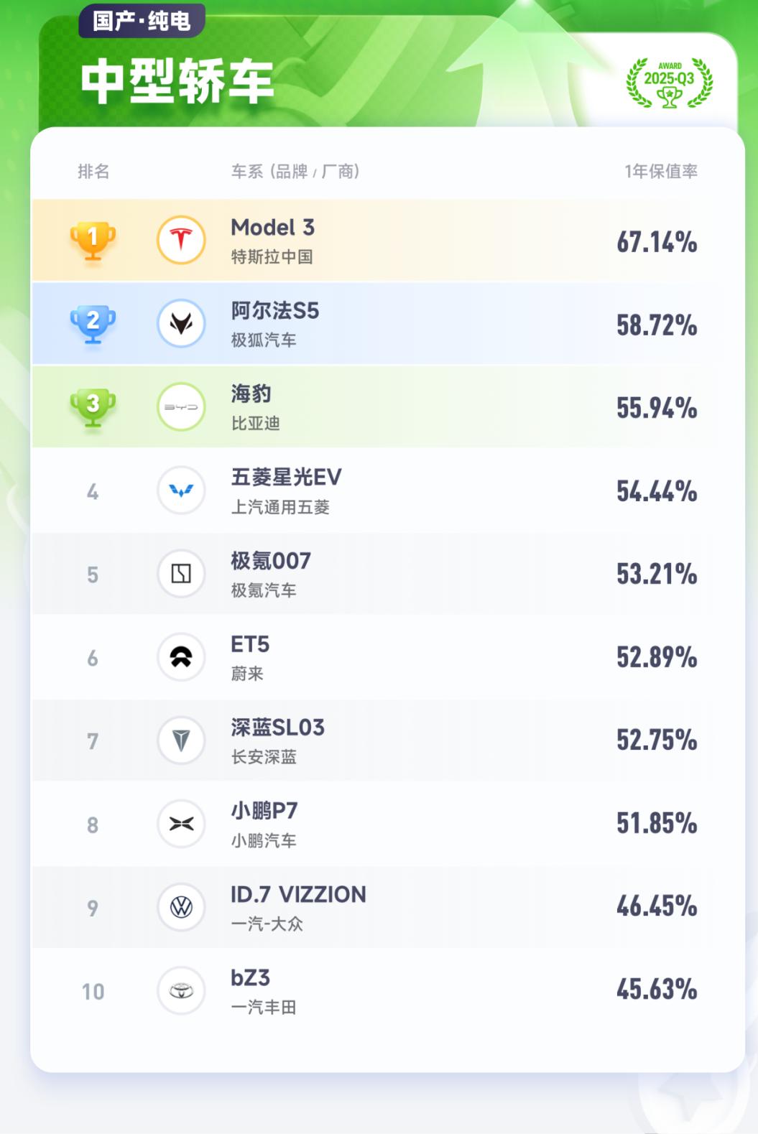This screenshot has width=758, height=1134.
Task: Select the Deepal logo for 深蓝SL03
Action: (181, 740)
